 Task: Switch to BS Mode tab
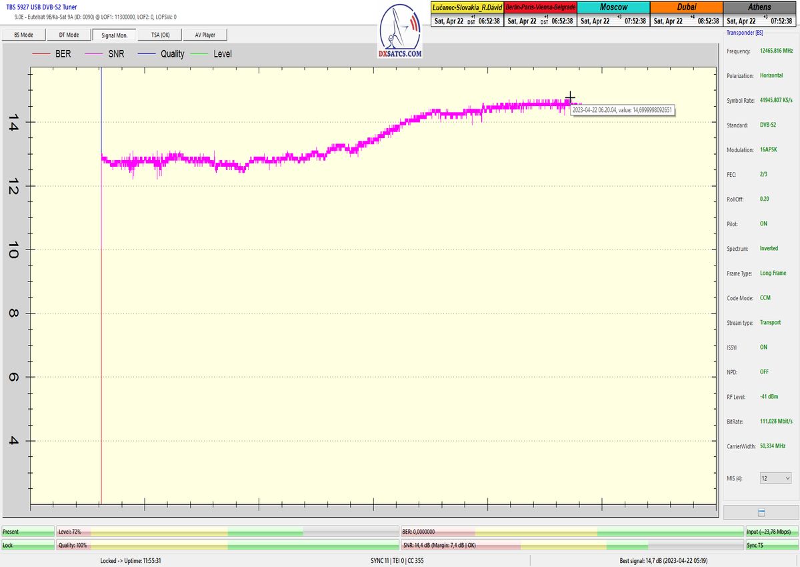[27, 35]
